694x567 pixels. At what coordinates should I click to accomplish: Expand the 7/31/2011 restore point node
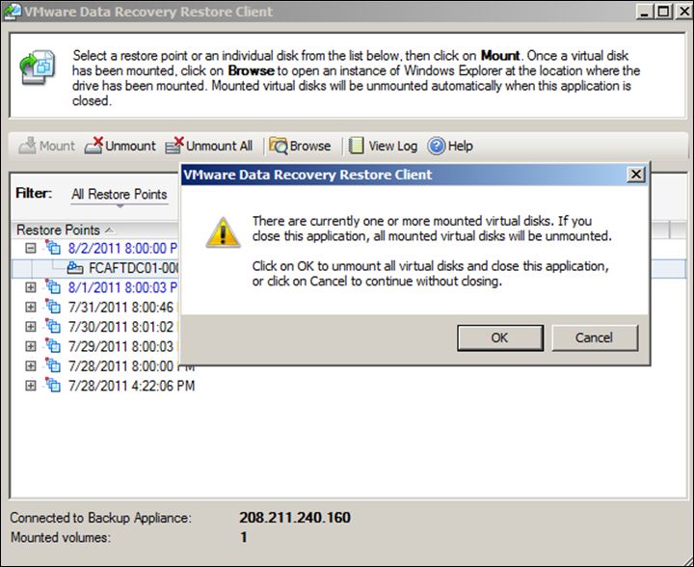tap(31, 308)
